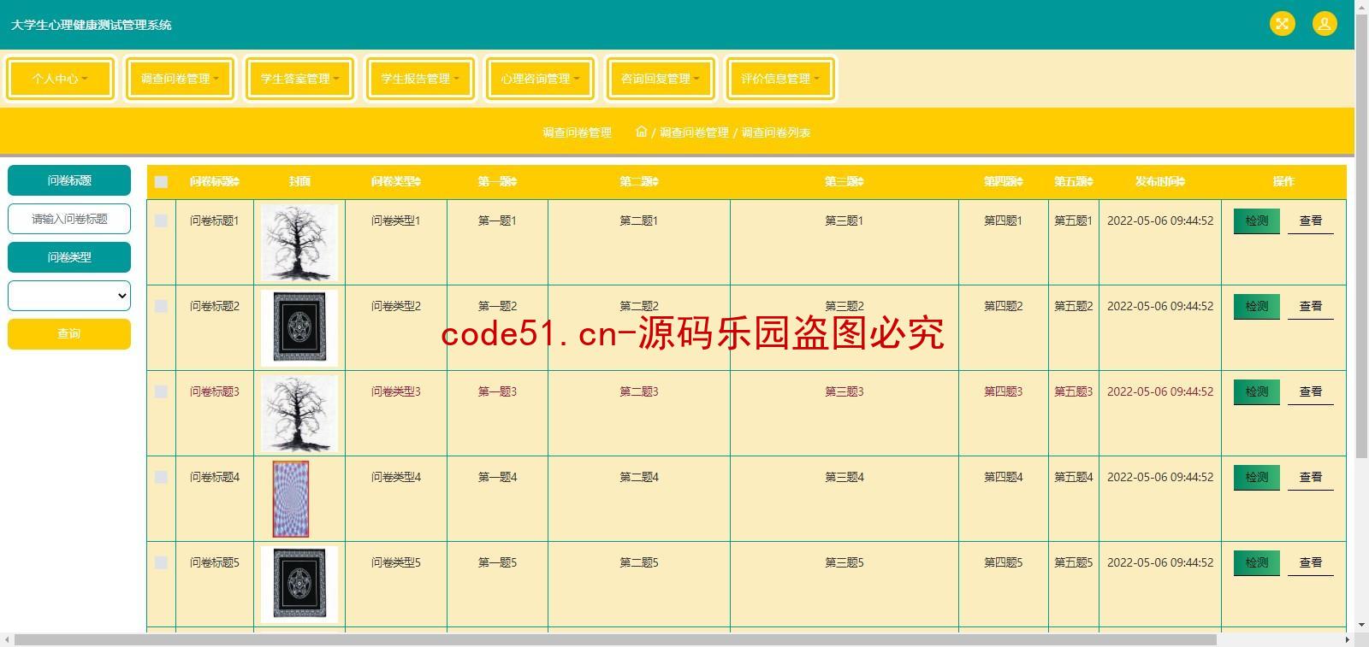
Task: Click 检测 button for 问卷标题2
Action: pos(1256,307)
